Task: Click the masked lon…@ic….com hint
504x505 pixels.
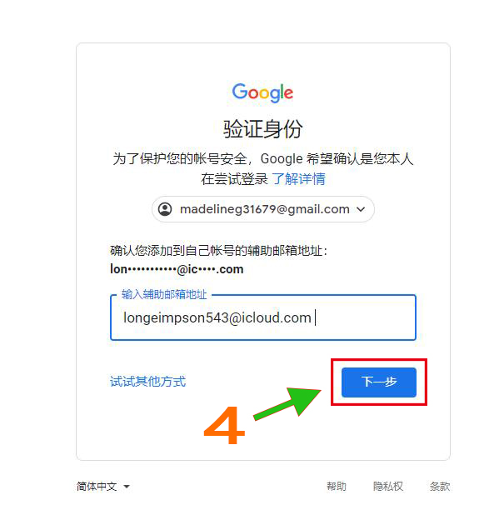Action: pos(177,269)
